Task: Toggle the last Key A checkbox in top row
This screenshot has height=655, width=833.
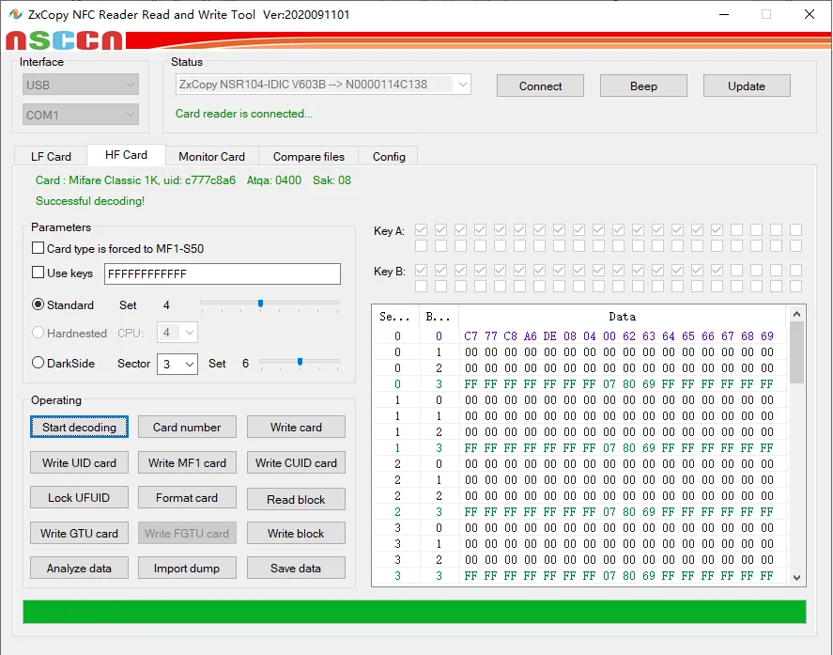Action: tap(795, 229)
